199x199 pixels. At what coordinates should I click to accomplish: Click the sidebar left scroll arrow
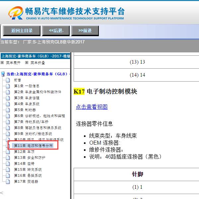[2, 193]
